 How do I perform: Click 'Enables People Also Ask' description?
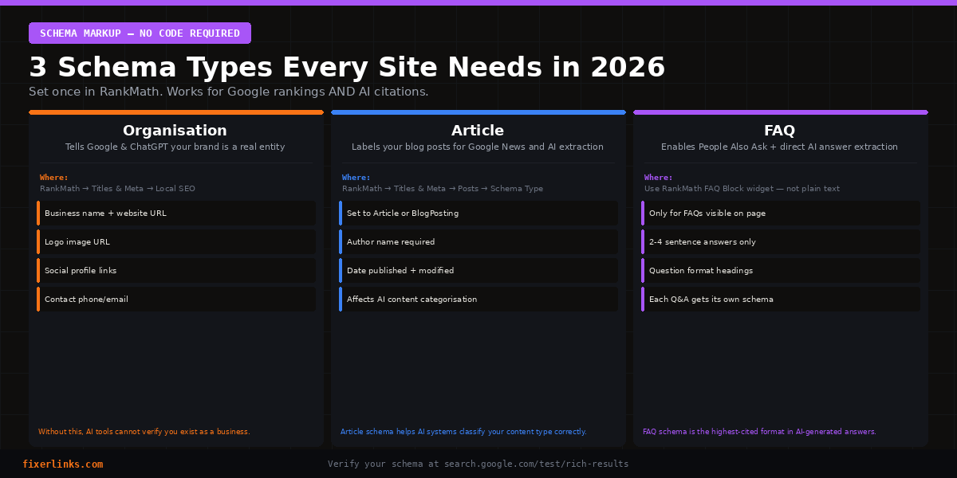click(779, 147)
